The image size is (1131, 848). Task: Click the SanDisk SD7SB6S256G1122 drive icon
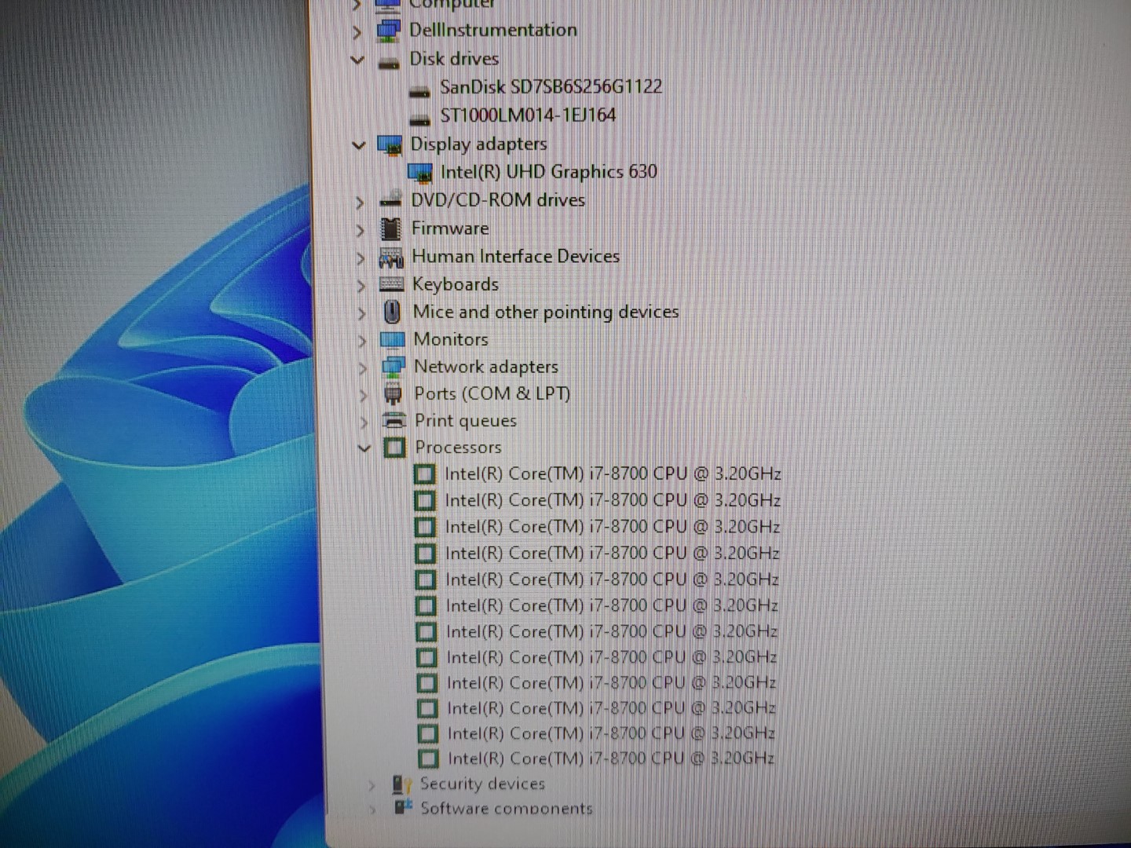point(420,90)
